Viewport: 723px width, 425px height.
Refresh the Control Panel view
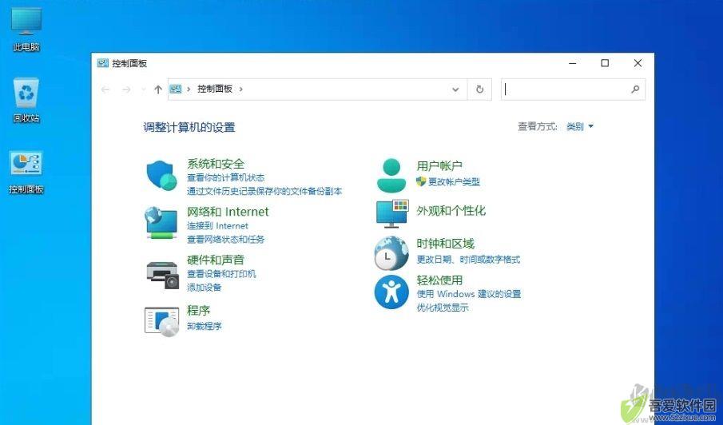479,89
